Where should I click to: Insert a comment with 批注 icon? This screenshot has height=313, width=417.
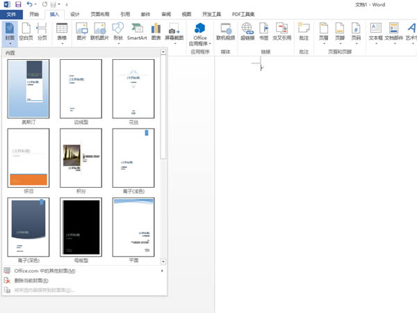tap(304, 32)
